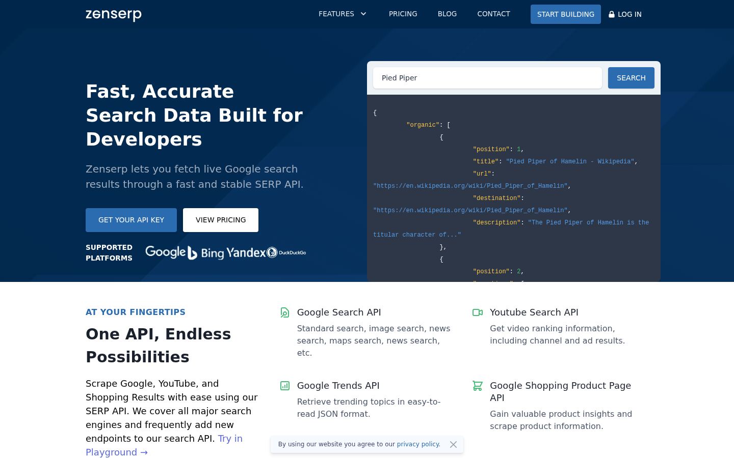Open the Pricing menu item
734x458 pixels.
pos(403,14)
